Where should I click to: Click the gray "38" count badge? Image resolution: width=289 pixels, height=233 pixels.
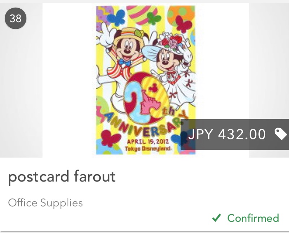[16, 18]
